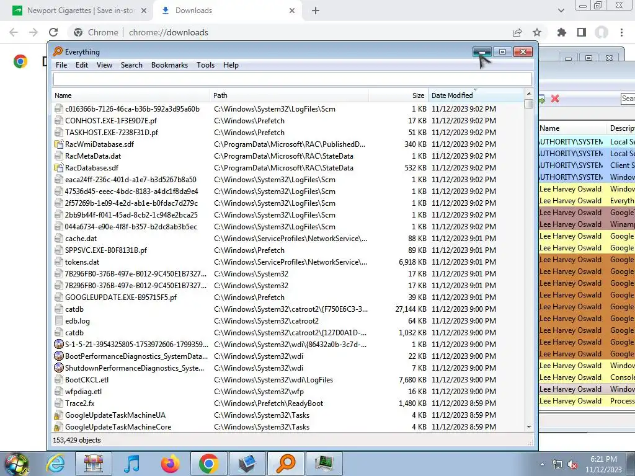Click red X icon in background window toolbar
The width and height of the screenshot is (635, 476).
555,99
